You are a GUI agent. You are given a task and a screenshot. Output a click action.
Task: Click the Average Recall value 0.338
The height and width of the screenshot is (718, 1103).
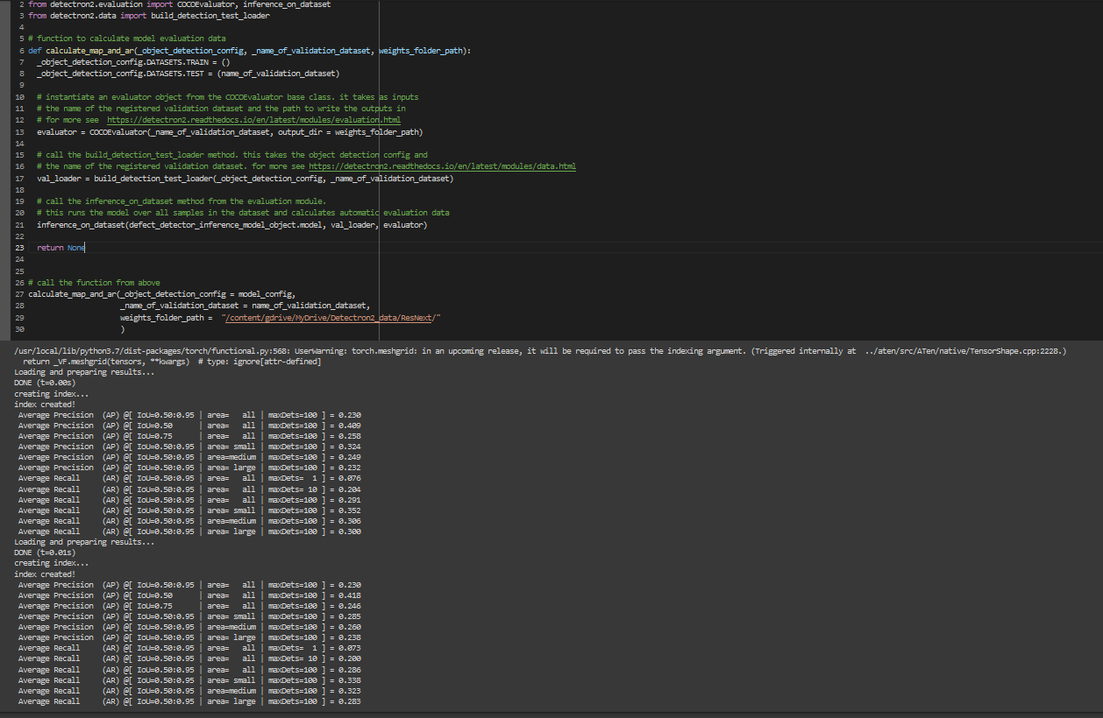point(349,680)
